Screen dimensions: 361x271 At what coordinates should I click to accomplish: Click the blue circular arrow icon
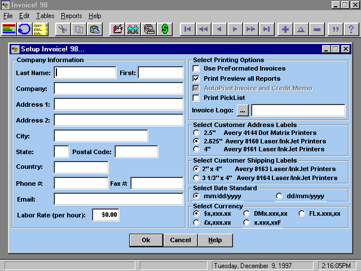point(24,29)
